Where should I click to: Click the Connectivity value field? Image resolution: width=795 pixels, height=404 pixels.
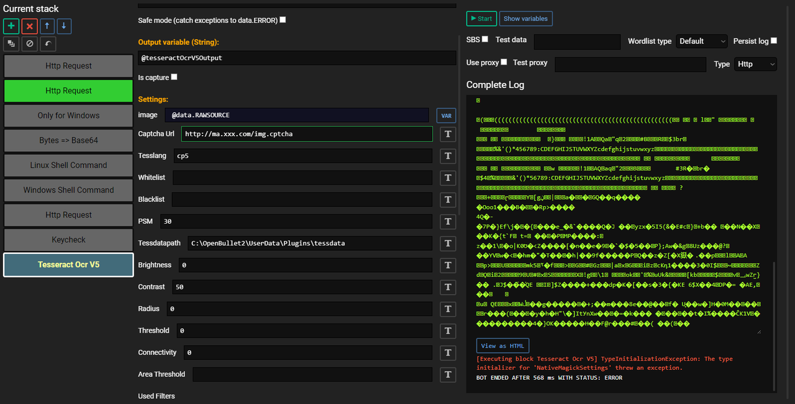tap(307, 353)
